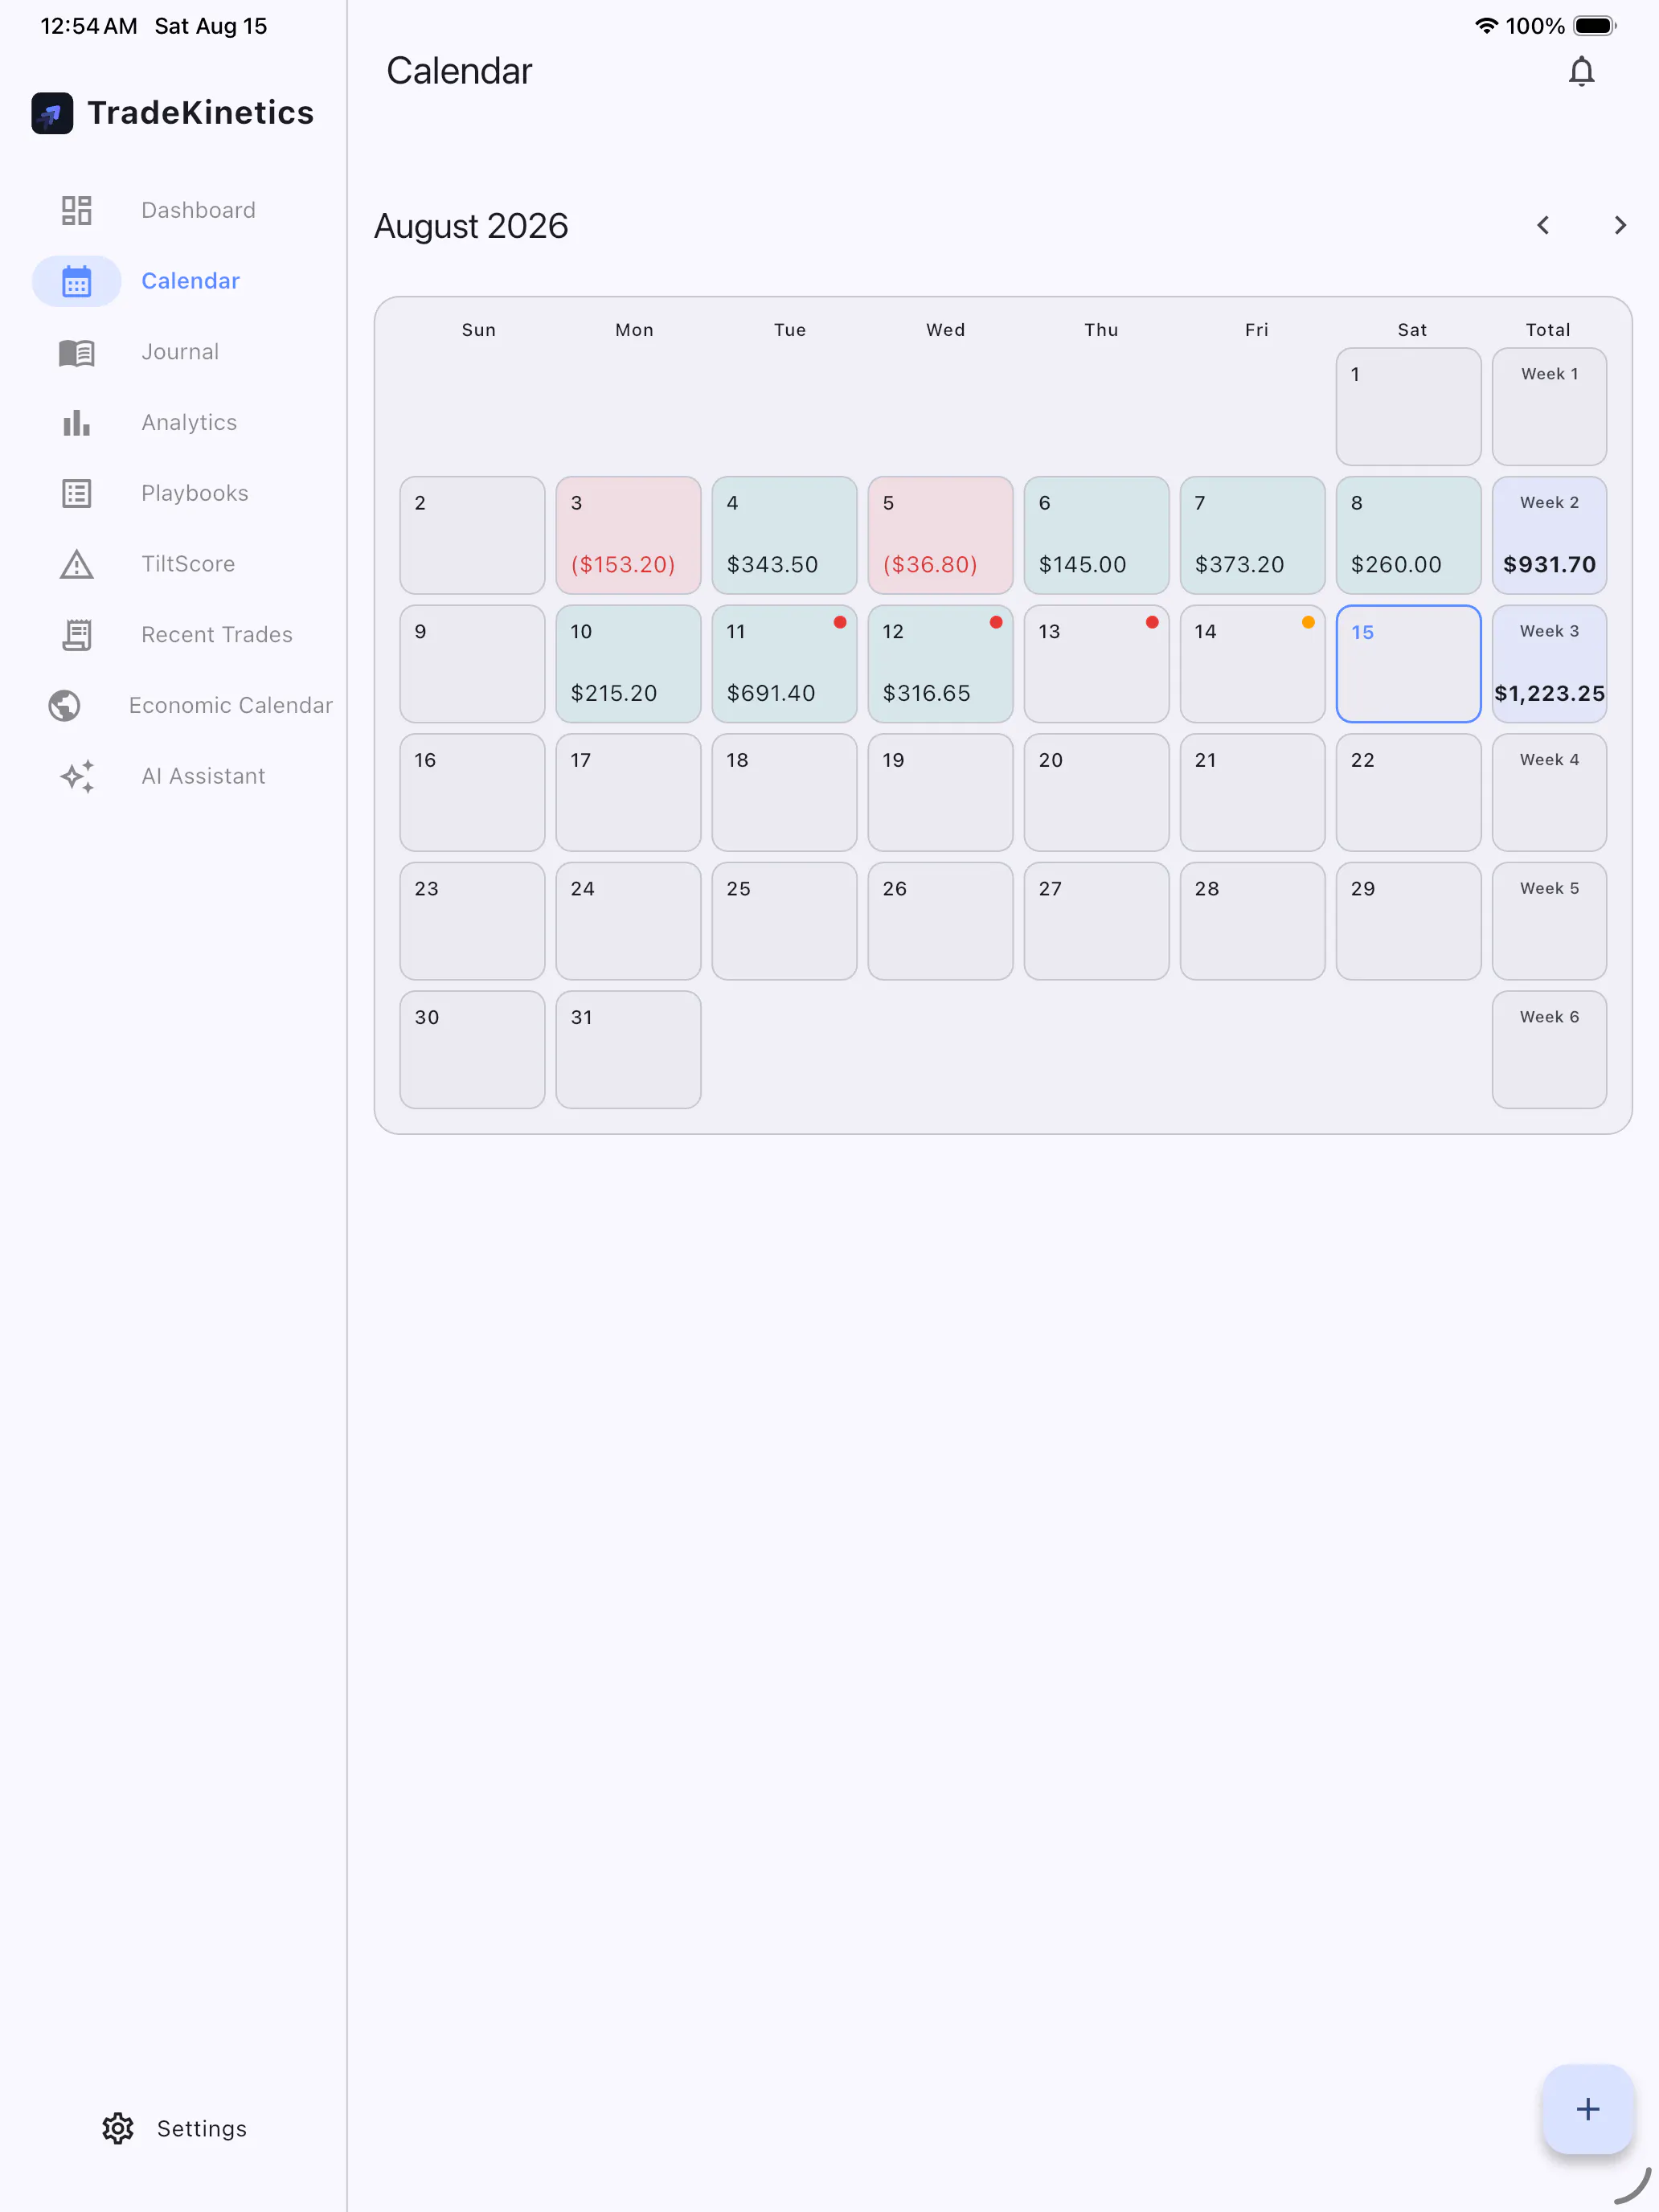Select August 14 day cell
The image size is (1659, 2212).
tap(1252, 664)
